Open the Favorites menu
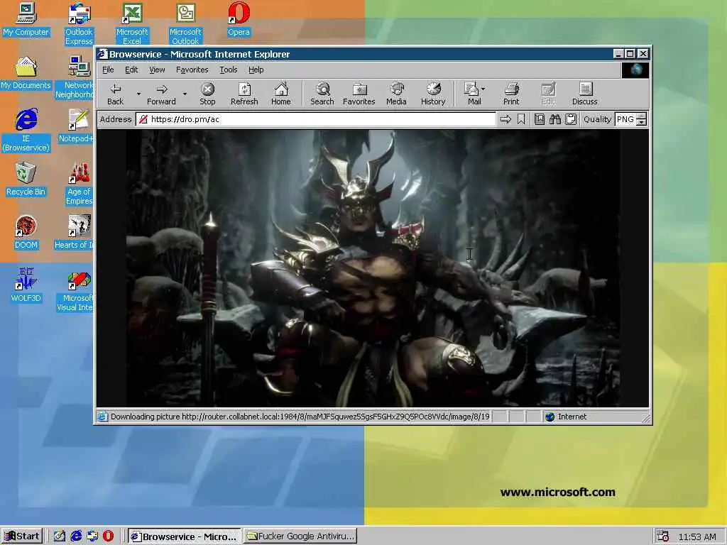Viewport: 727px width, 545px height. [192, 70]
